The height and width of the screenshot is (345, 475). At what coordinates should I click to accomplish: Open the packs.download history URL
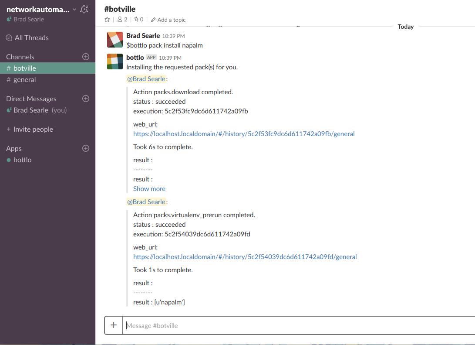[244, 134]
